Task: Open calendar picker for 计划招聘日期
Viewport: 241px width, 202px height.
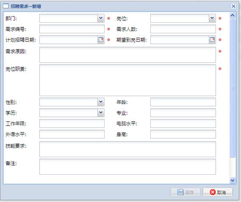Action: pos(101,40)
